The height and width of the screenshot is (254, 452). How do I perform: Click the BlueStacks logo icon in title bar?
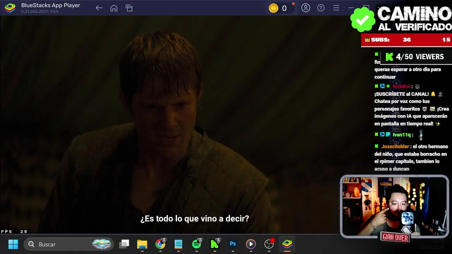coord(10,8)
